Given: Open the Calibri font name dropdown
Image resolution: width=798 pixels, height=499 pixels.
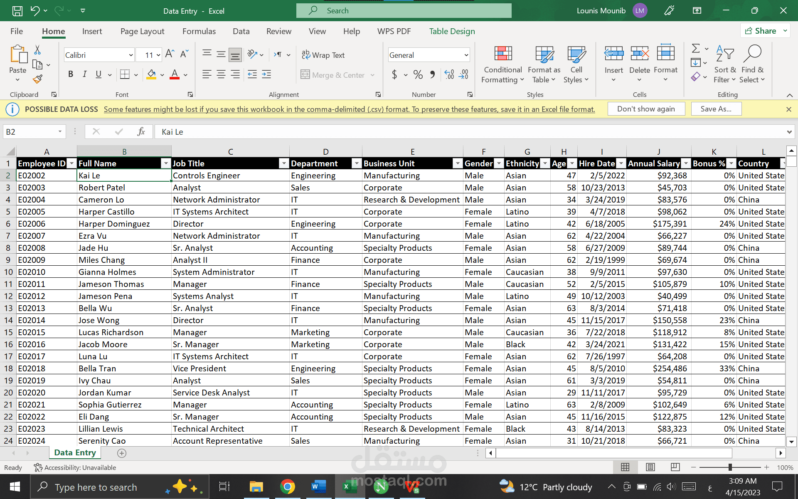Looking at the screenshot, I should tap(131, 55).
